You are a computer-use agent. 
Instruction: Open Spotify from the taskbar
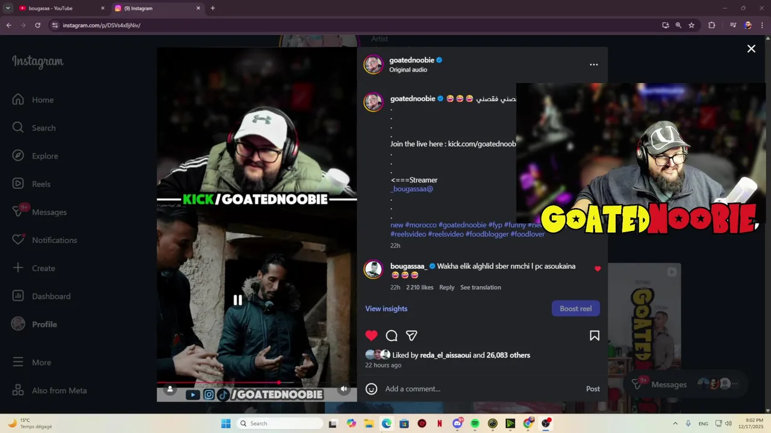click(x=475, y=423)
